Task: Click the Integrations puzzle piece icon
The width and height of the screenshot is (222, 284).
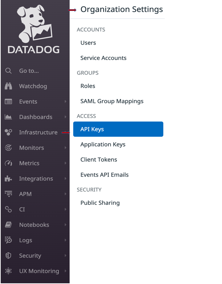Action: [8, 179]
